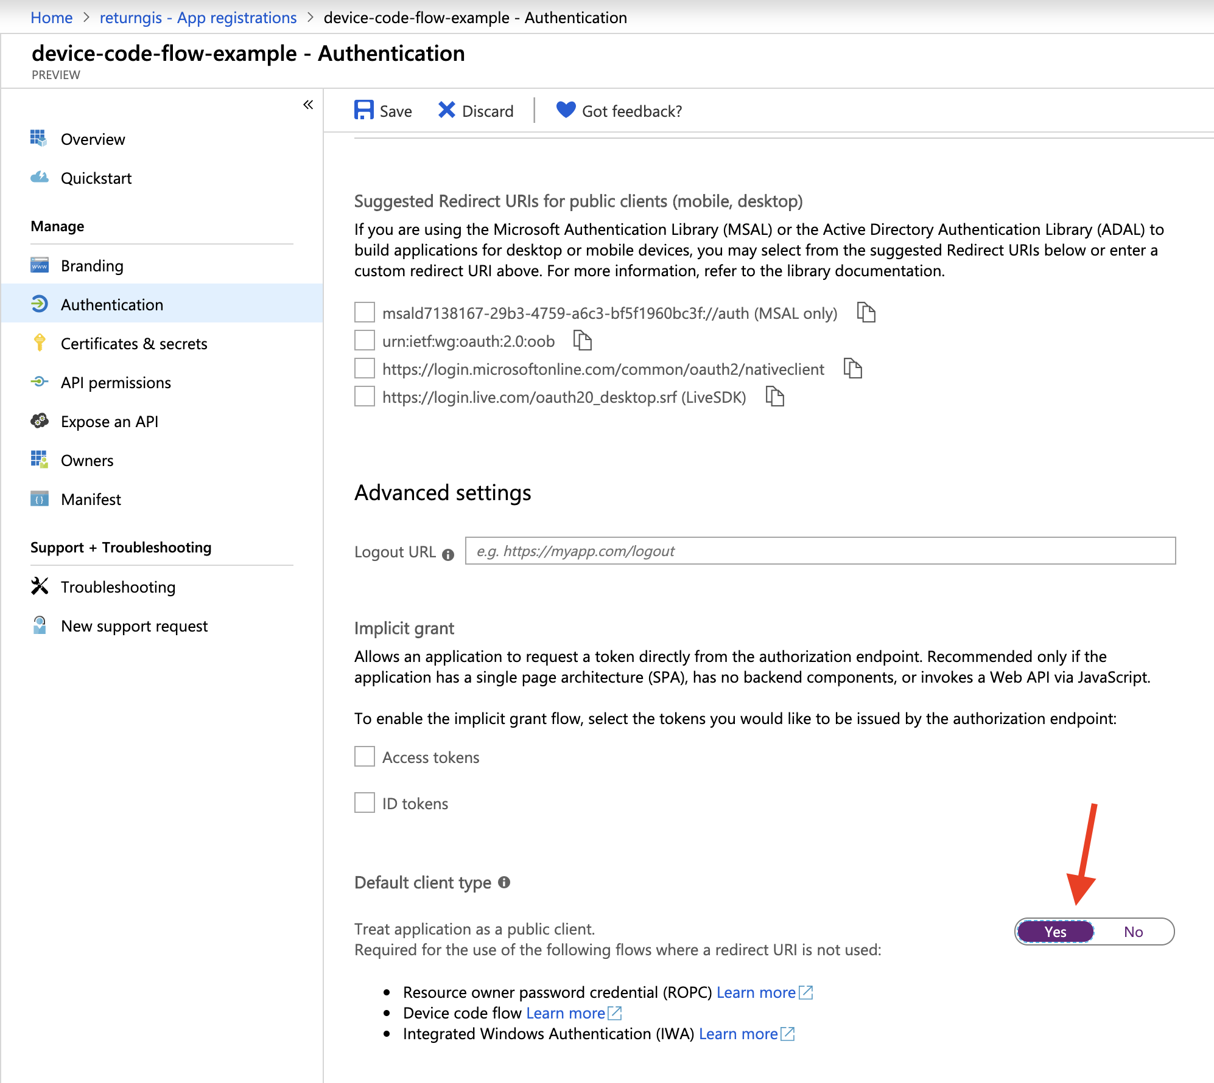Copy the urn:ietf:wg:oauth:2.0:oob URI
The image size is (1214, 1083).
(x=583, y=341)
